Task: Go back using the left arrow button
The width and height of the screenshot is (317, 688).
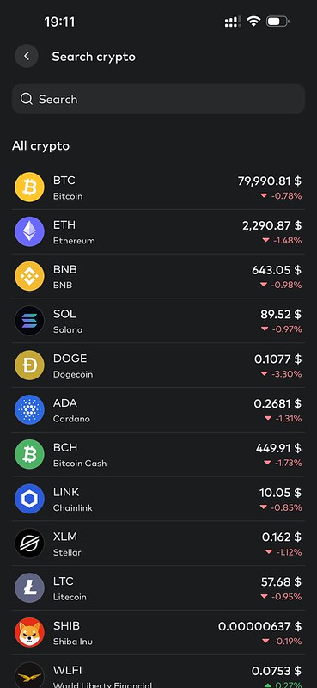Action: pos(27,56)
